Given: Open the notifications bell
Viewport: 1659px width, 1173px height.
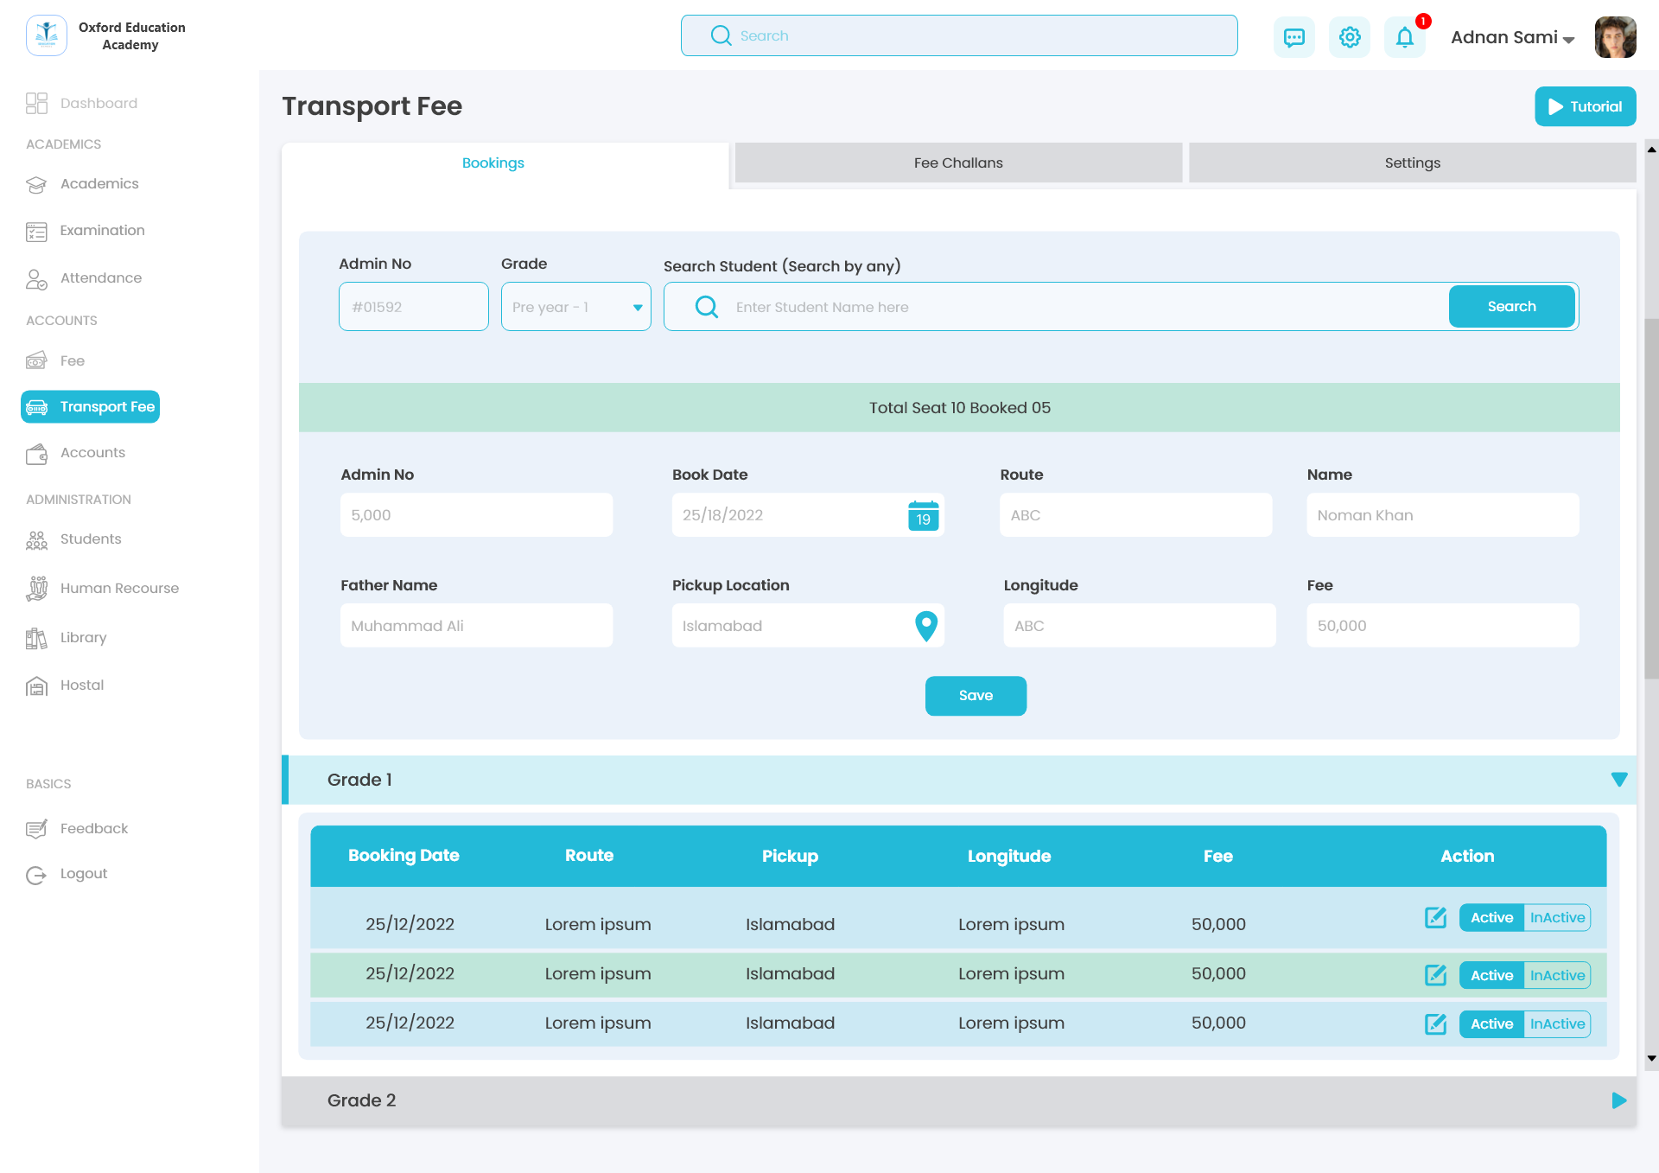Looking at the screenshot, I should 1405,37.
